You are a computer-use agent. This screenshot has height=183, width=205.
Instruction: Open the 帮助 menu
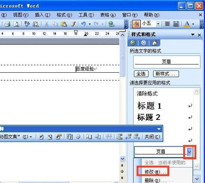coord(151,15)
